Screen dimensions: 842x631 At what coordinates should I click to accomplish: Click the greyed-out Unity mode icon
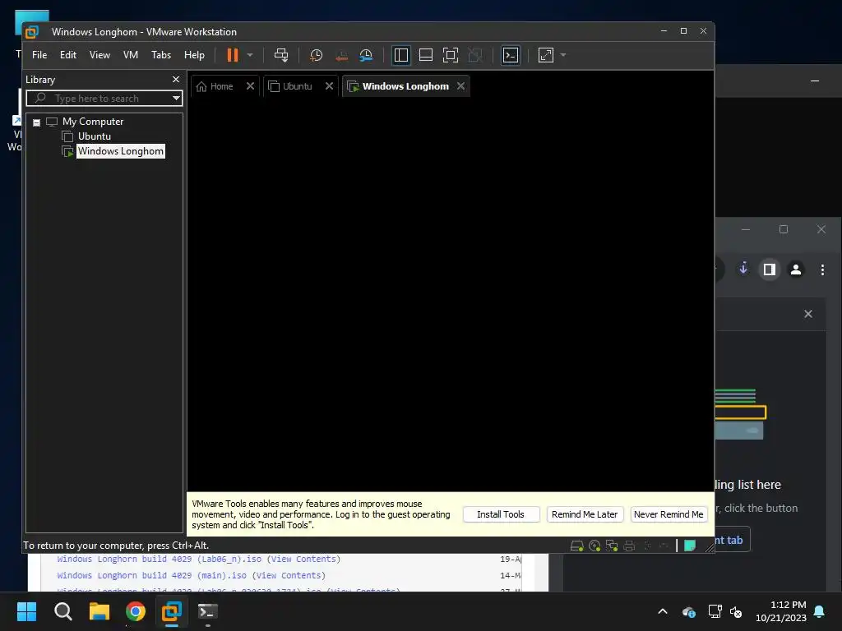pos(475,55)
